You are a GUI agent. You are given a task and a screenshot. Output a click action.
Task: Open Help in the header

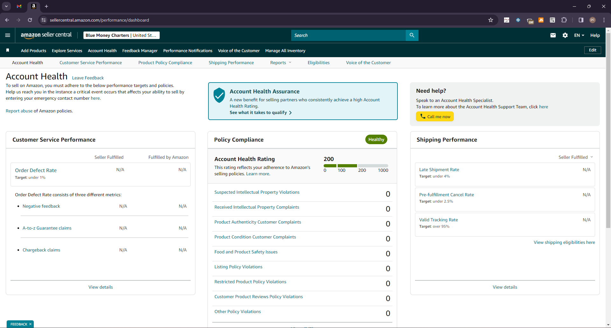[x=595, y=35]
